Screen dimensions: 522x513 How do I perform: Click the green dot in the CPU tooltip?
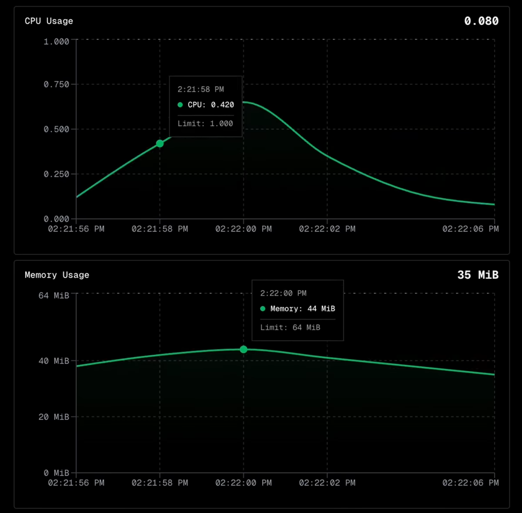pos(180,104)
